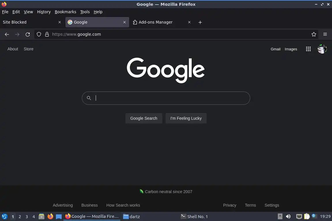The width and height of the screenshot is (332, 221).
Task: Open the Help menu
Action: pyautogui.click(x=98, y=12)
